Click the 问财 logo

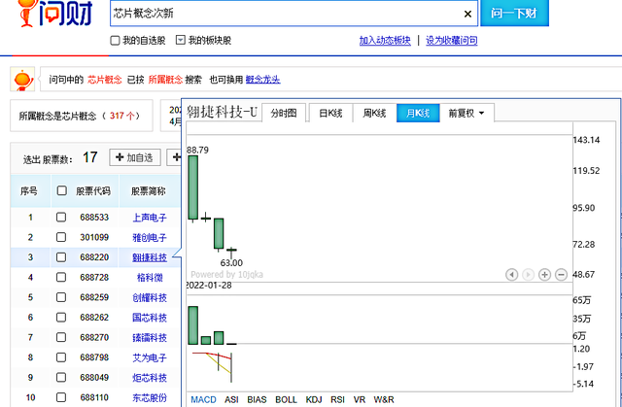[x=55, y=14]
